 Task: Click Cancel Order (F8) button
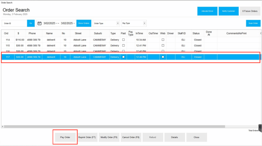pos(131,137)
